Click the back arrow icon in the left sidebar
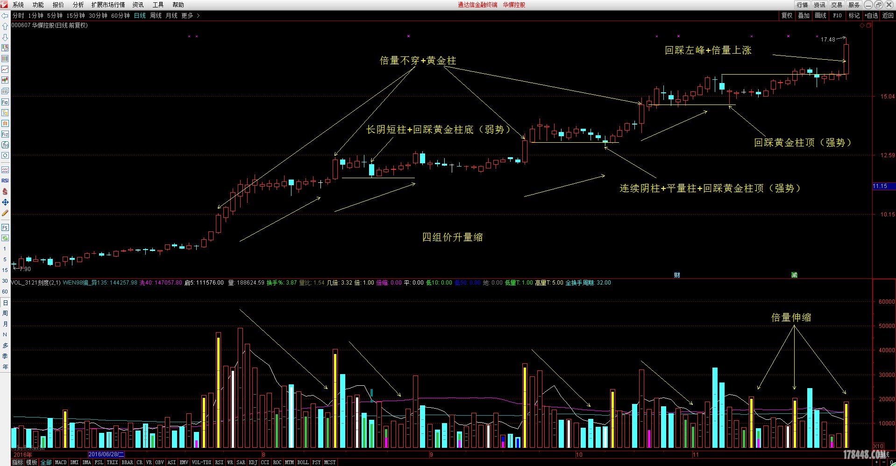 (5, 15)
